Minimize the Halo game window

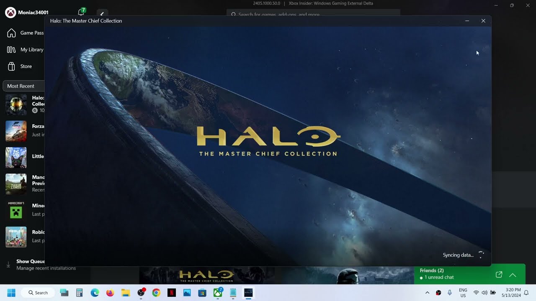pos(467,21)
